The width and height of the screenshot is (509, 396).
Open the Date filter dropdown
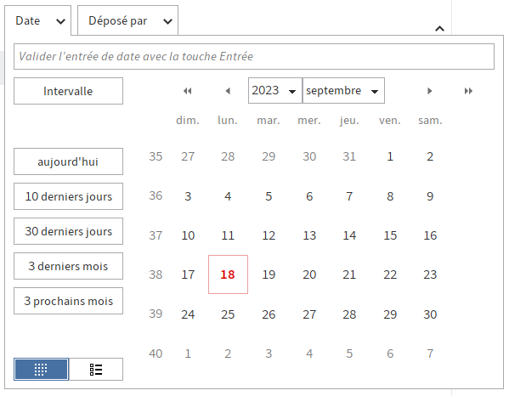(38, 20)
